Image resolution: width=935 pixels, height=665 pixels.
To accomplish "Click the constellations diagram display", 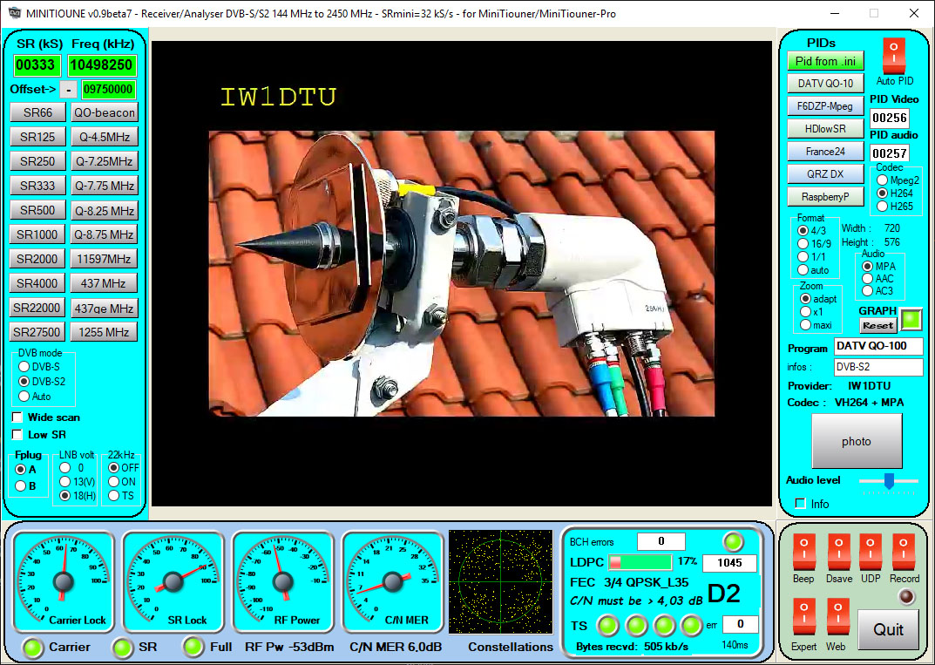I will (x=500, y=581).
